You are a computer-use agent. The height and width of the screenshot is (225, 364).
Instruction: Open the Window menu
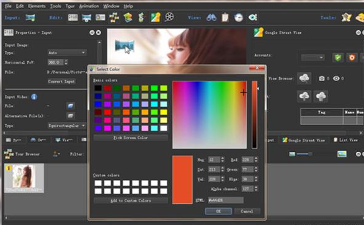[x=111, y=6]
